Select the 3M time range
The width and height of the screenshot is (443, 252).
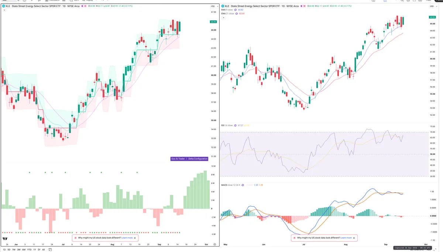click(x=18, y=249)
